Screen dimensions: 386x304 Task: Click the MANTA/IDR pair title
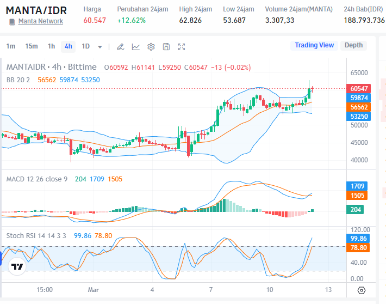pyautogui.click(x=36, y=10)
